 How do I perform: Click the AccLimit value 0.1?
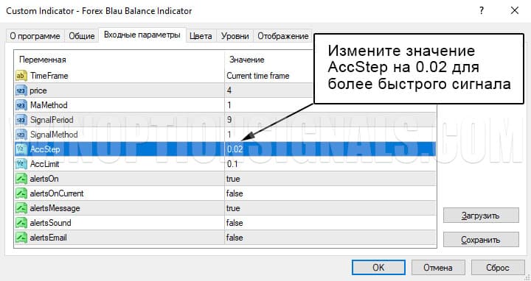tap(232, 164)
